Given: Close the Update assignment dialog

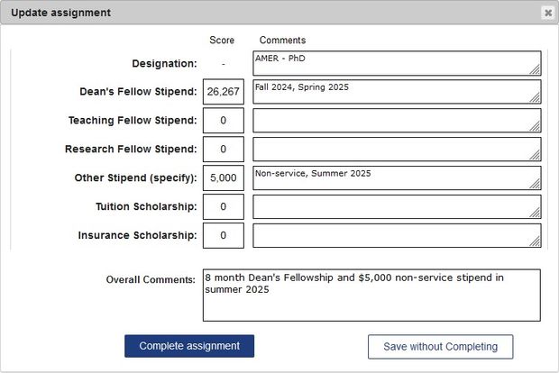Looking at the screenshot, I should (x=547, y=13).
